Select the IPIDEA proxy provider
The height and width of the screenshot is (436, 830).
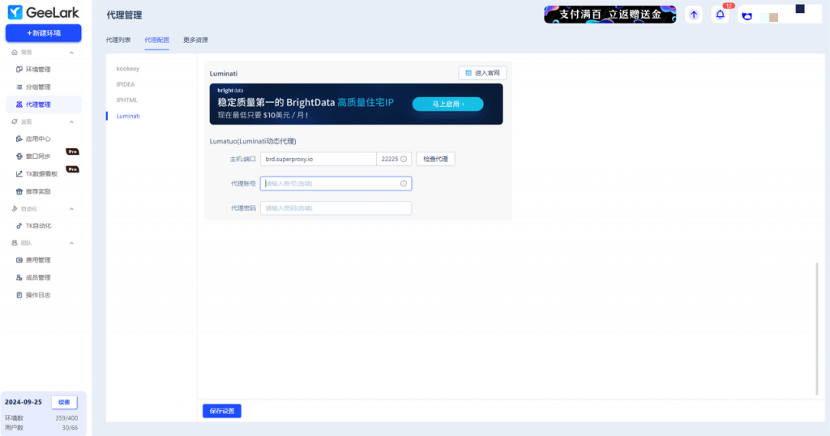click(125, 84)
